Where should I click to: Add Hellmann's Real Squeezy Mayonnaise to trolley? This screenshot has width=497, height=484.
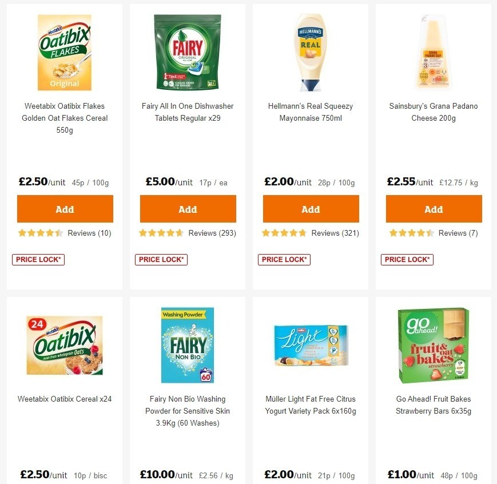(x=311, y=208)
